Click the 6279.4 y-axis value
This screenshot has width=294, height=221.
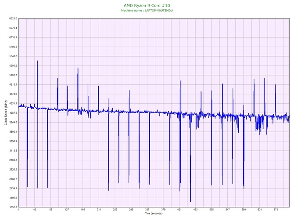13,28
